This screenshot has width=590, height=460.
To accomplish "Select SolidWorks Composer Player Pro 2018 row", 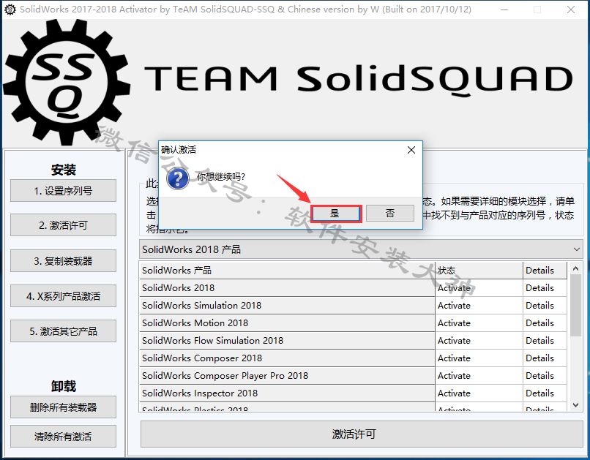I will (x=287, y=375).
